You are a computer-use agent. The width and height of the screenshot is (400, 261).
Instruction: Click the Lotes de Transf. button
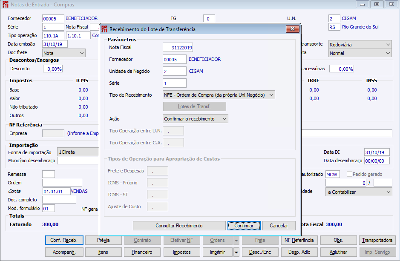coord(194,106)
